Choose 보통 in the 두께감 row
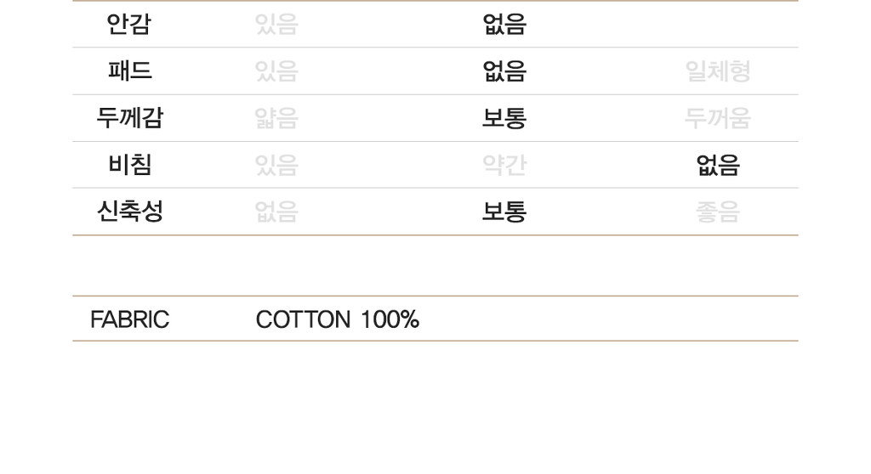871x474 pixels. (504, 118)
